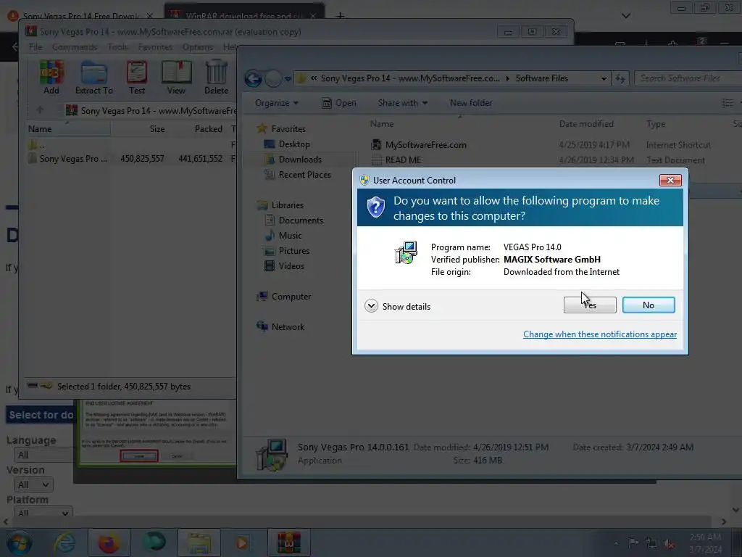This screenshot has height=557, width=742.
Task: Select Network in navigation pane
Action: [280, 327]
